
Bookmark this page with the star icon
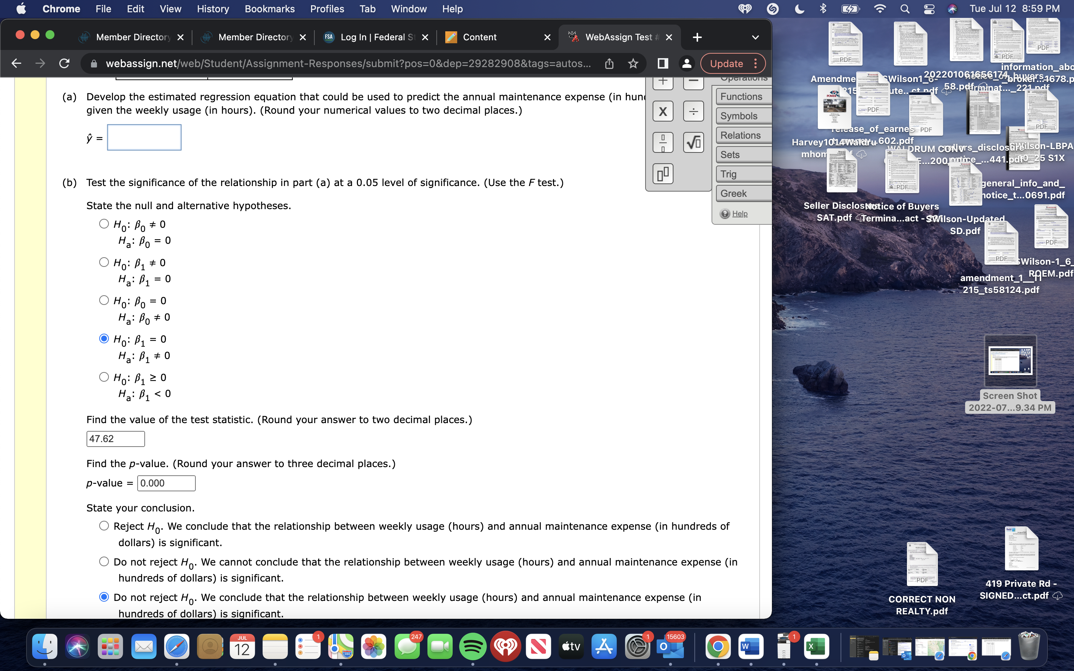[x=633, y=63]
